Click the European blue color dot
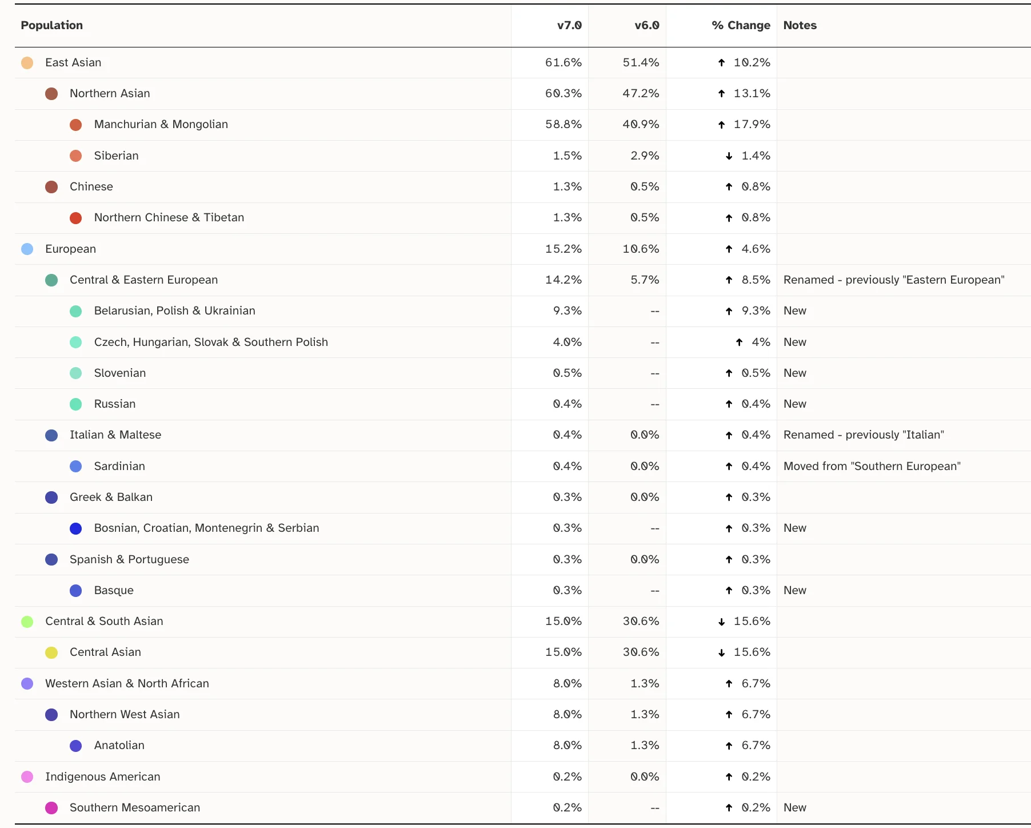The image size is (1031, 828). pos(27,249)
